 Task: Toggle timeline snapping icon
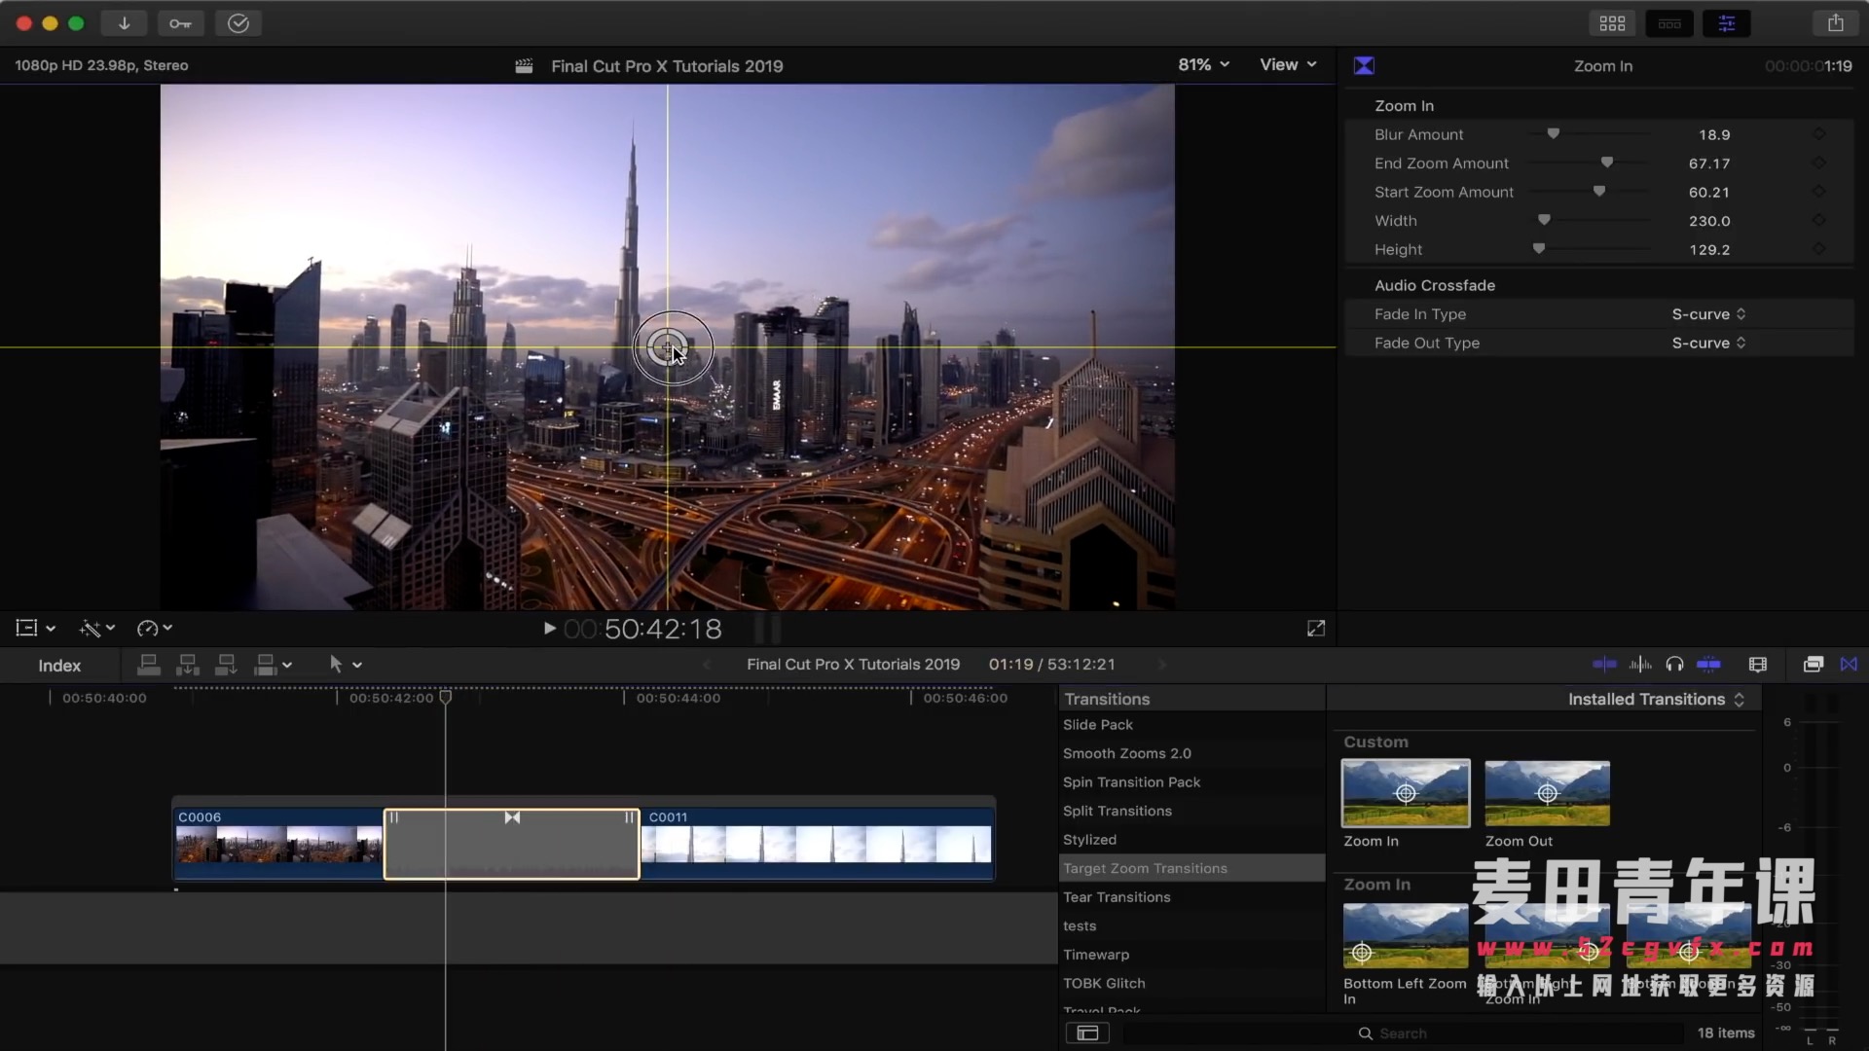(x=1708, y=665)
